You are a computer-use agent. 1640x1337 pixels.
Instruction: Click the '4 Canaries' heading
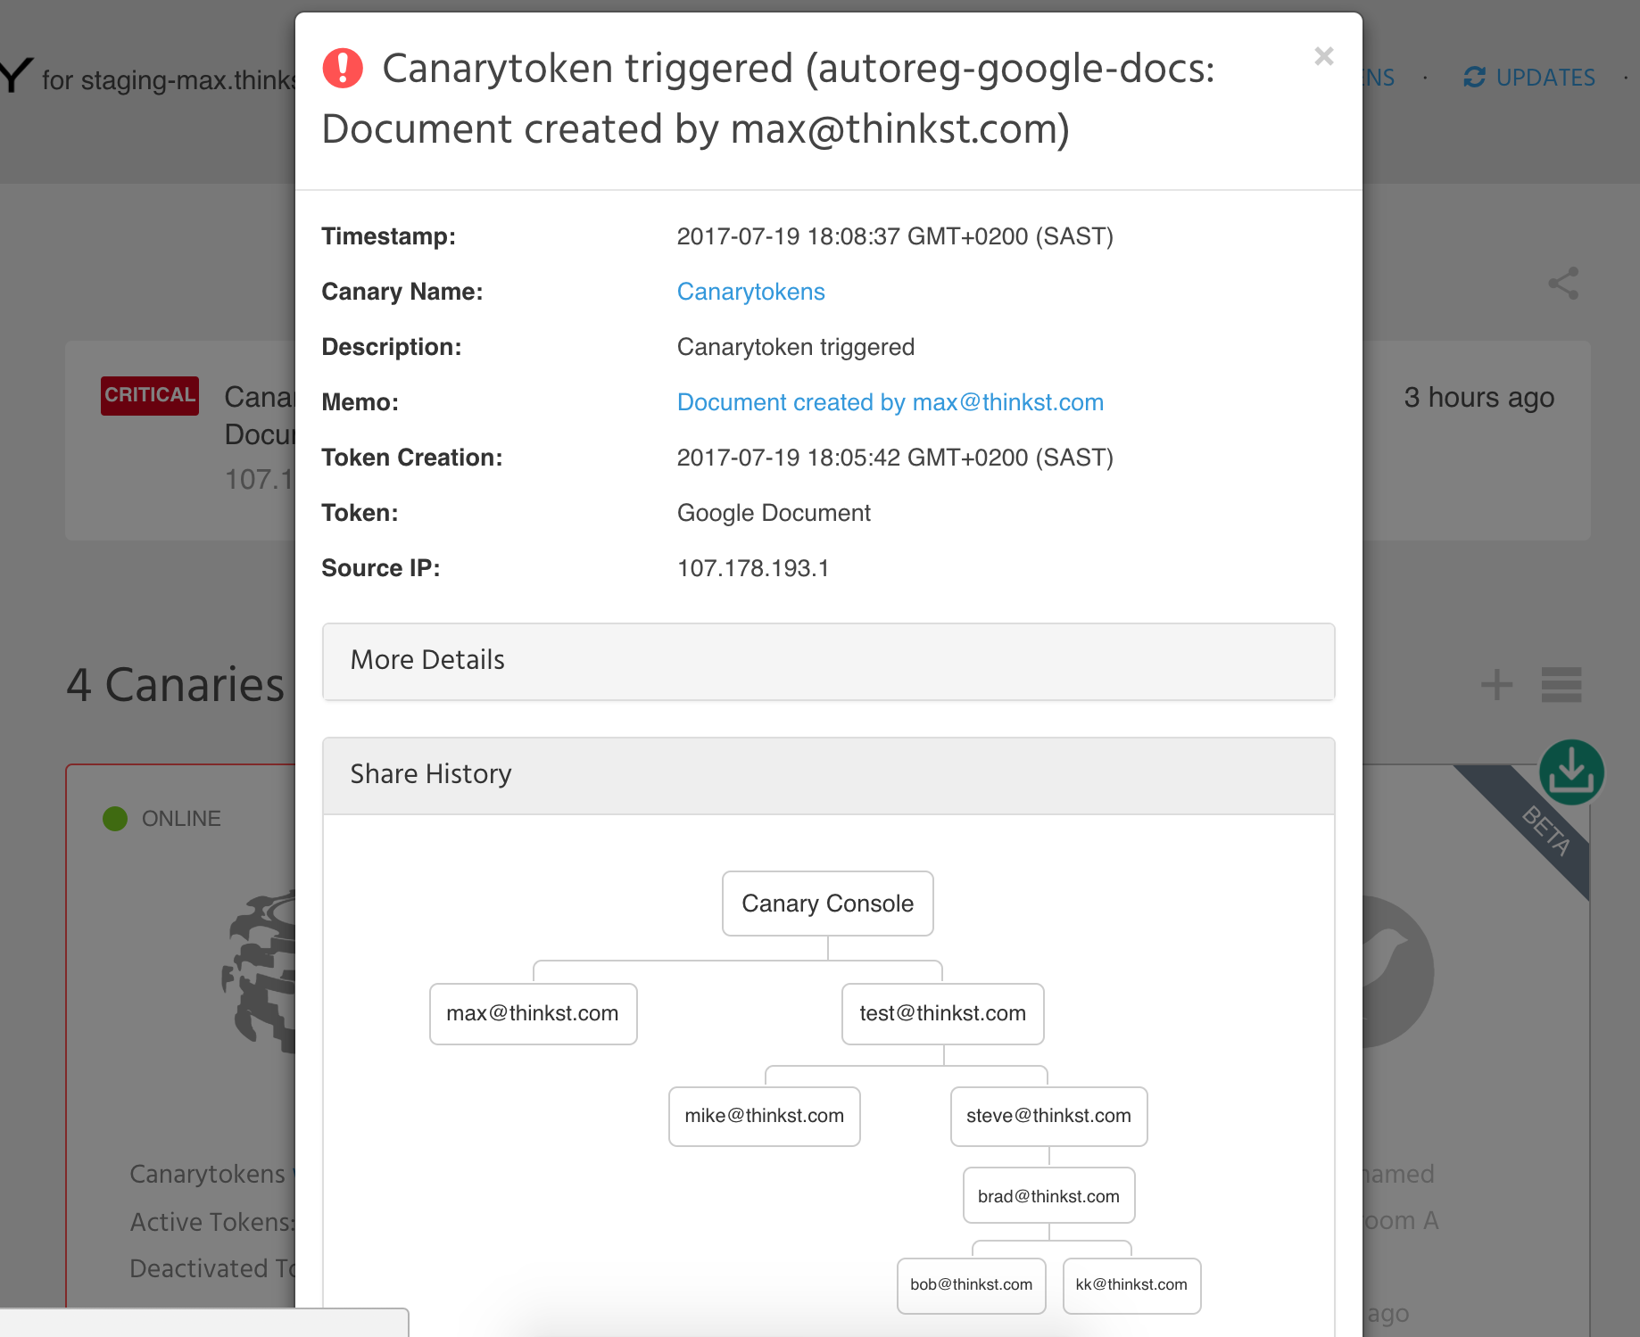coord(176,685)
